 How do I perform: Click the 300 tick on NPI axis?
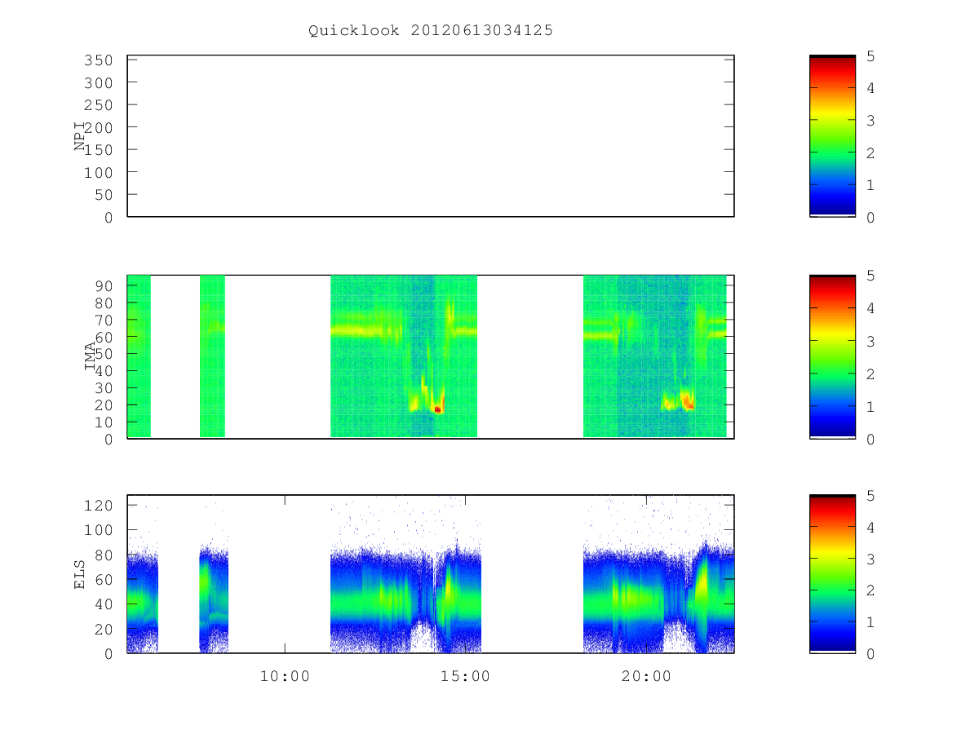pyautogui.click(x=97, y=83)
